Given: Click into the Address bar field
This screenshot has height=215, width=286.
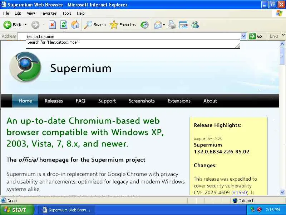Looking at the screenshot, I should click(x=129, y=36).
